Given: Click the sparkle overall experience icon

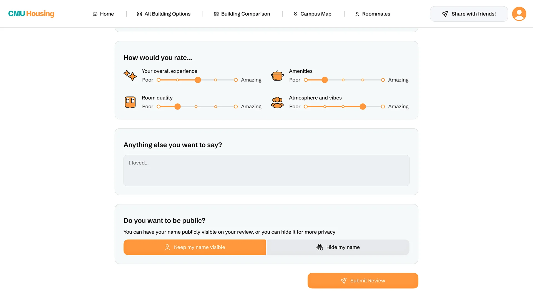Looking at the screenshot, I should 130,75.
